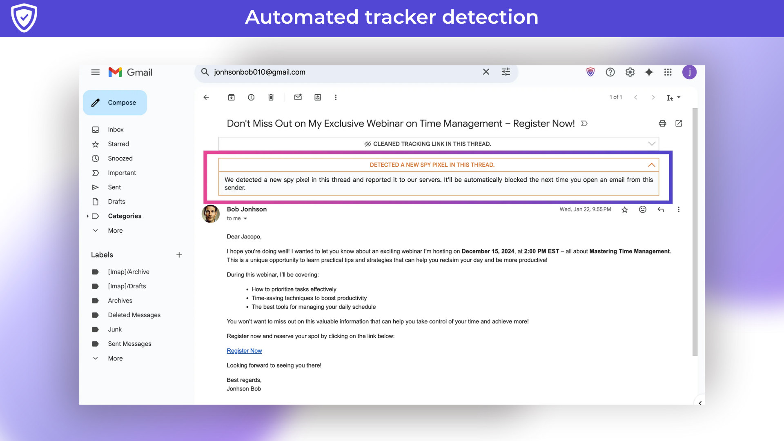Screen dimensions: 784x441
Task: Delete this email with trash icon
Action: (x=271, y=97)
